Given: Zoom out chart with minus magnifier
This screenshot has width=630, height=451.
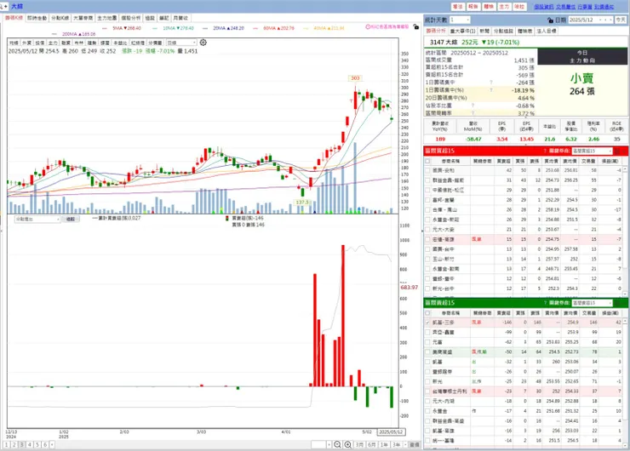Looking at the screenshot, I should pos(337,444).
